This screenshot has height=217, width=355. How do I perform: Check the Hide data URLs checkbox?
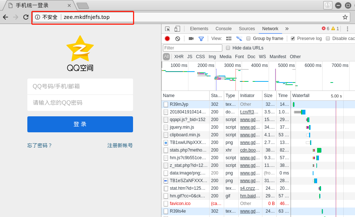(228, 48)
